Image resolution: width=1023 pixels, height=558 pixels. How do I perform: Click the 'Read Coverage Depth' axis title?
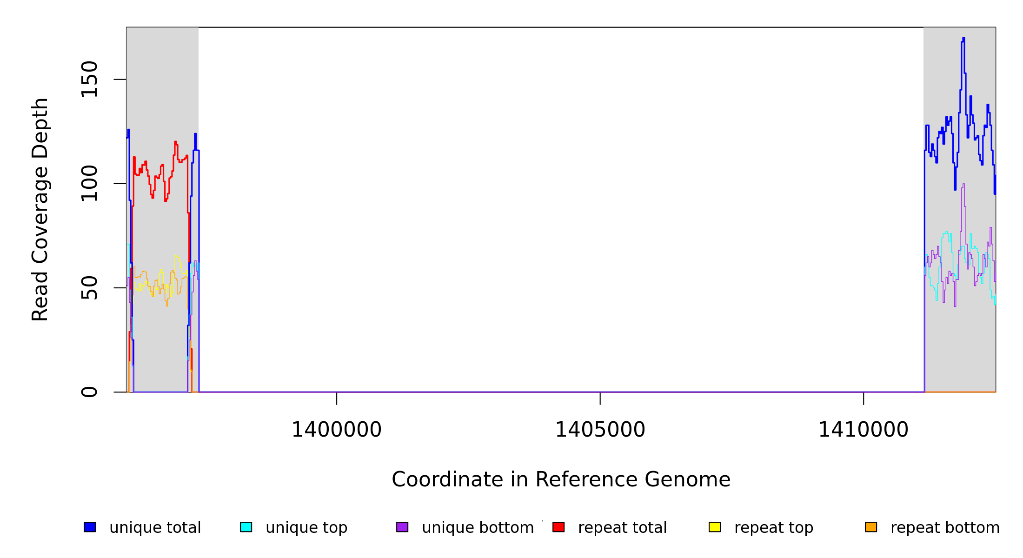(40, 209)
